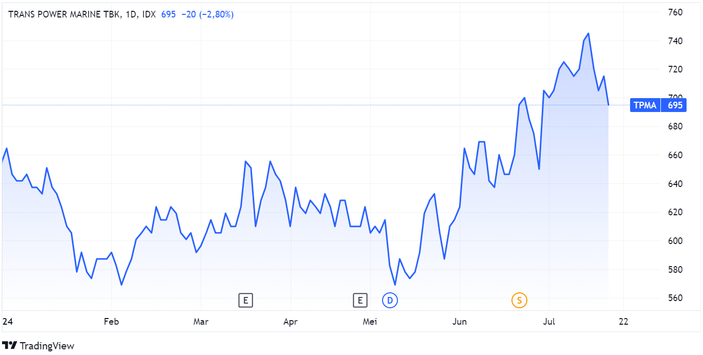
Task: Click the Apr date axis label
Action: (291, 322)
